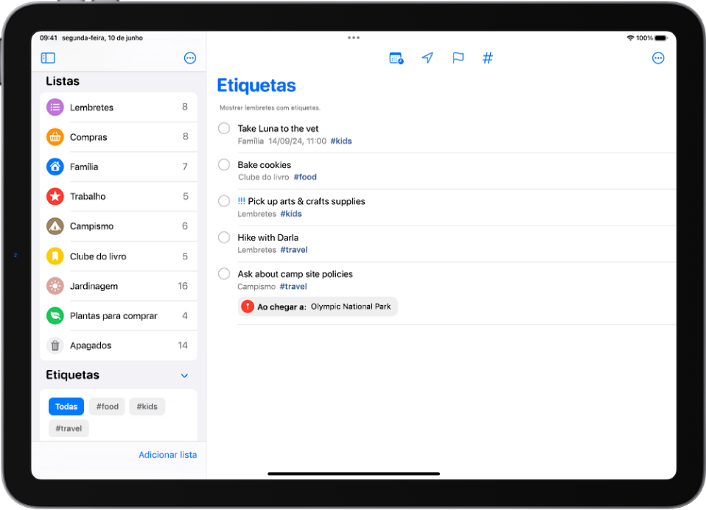This screenshot has height=510, width=706.
Task: Mark 'Take Luna to the vet' complete
Action: (224, 128)
